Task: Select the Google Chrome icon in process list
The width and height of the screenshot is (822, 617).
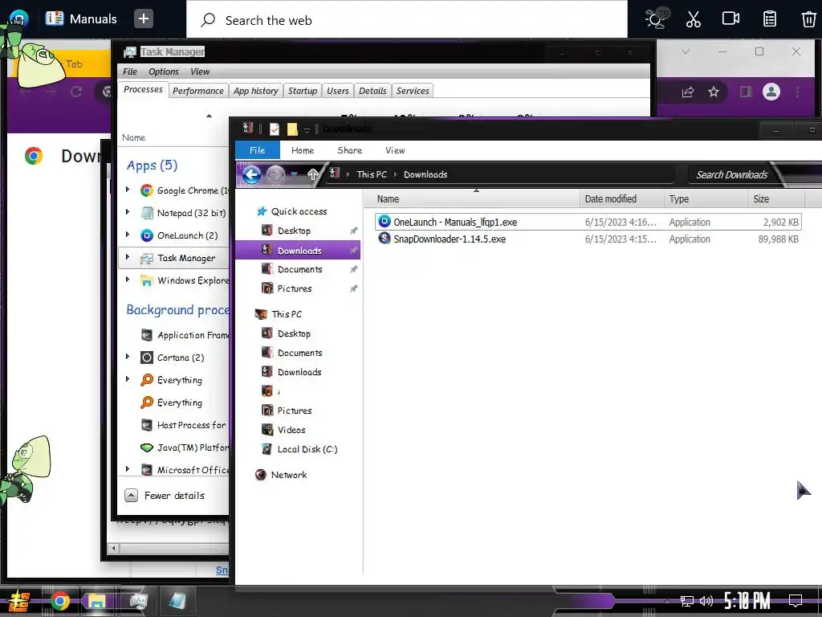Action: (147, 190)
